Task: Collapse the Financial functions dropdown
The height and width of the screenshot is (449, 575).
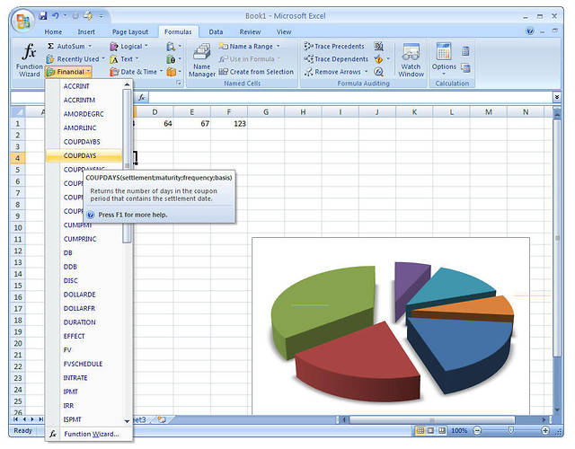Action: click(x=68, y=72)
